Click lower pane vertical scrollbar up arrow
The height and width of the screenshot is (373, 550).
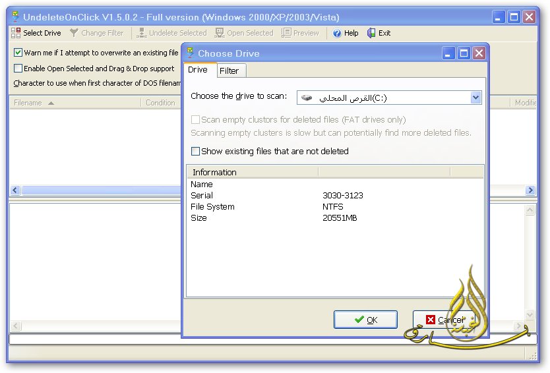530,210
